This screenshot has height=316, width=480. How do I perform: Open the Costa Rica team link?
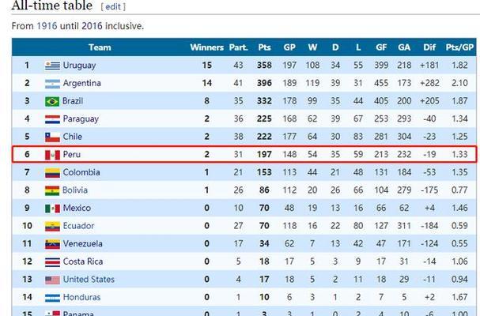pyautogui.click(x=83, y=261)
